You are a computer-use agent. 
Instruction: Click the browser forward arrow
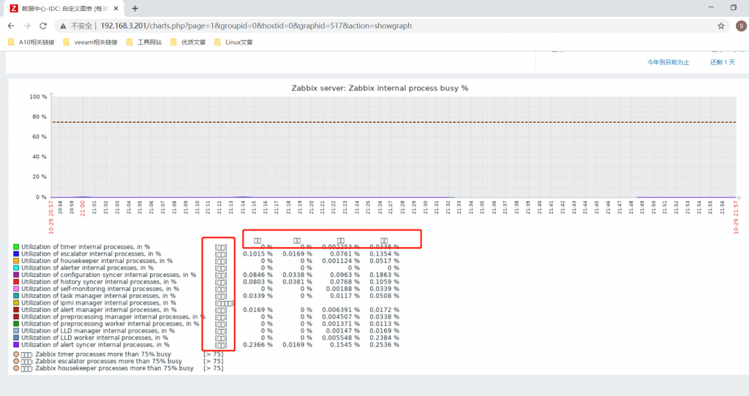pyautogui.click(x=27, y=26)
